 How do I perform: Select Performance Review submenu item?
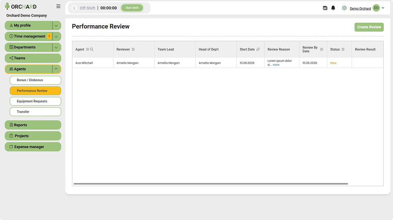[35, 91]
